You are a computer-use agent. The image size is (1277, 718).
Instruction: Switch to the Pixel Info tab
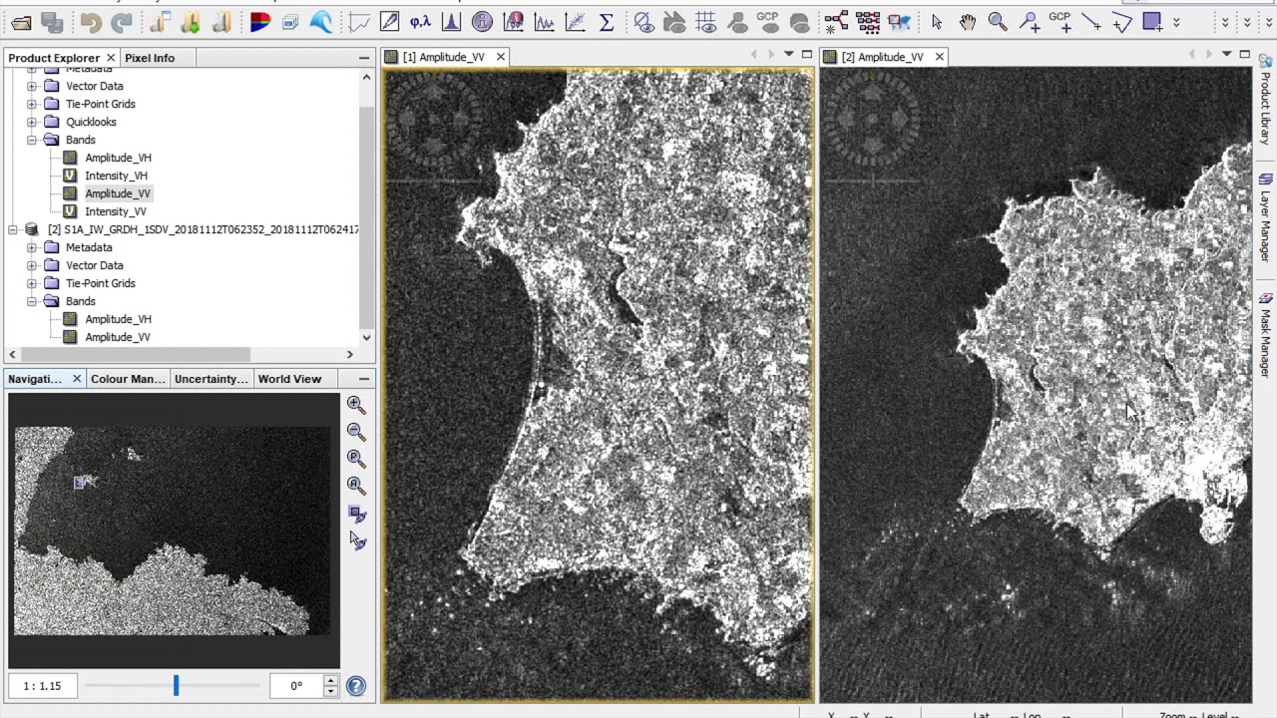point(150,58)
